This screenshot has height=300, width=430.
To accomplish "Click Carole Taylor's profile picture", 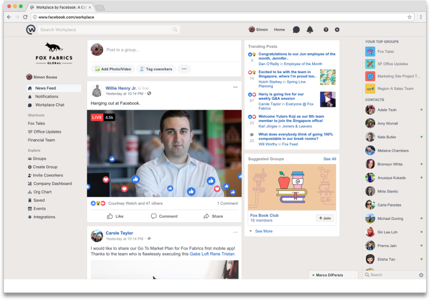I will [97, 236].
